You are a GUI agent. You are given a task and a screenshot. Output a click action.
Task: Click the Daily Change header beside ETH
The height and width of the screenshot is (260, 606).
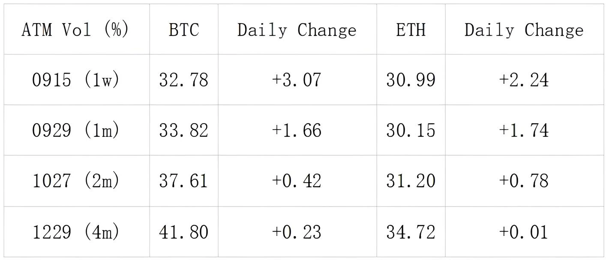pos(524,30)
